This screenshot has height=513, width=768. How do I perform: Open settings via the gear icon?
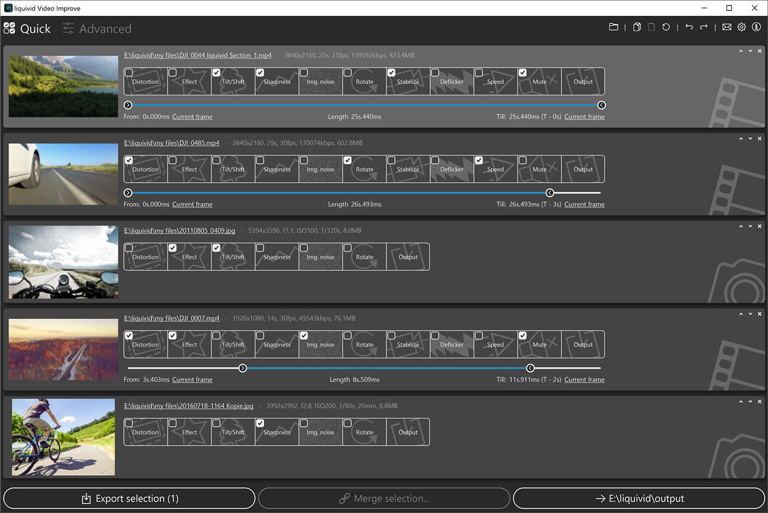tap(741, 27)
